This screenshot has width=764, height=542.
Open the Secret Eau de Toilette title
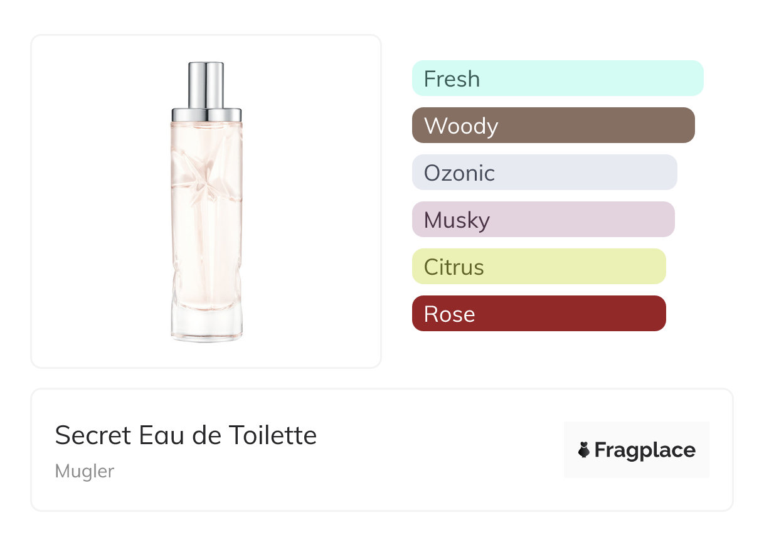[x=186, y=435]
